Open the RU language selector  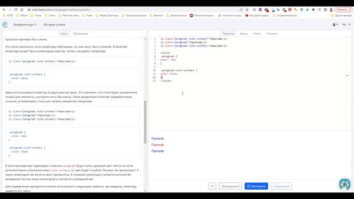click(346, 24)
